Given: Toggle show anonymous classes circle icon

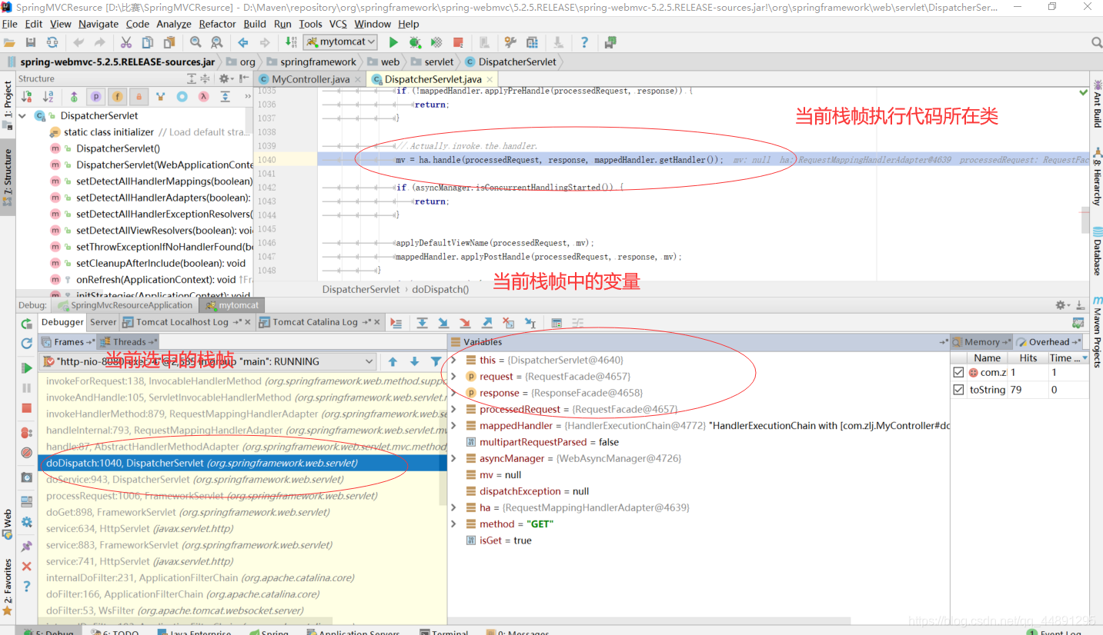Looking at the screenshot, I should click(x=182, y=97).
